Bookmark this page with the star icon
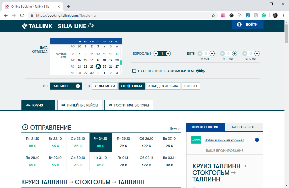 point(213,15)
